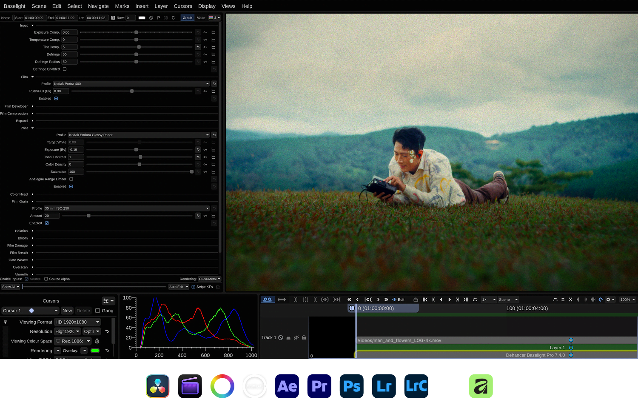Open the Final Cut Pro clapperboard icon

pyautogui.click(x=190, y=386)
